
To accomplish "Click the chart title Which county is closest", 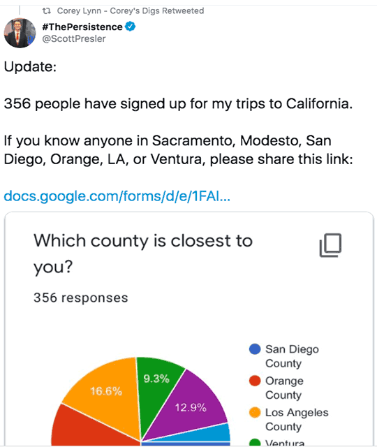I will pos(143,254).
